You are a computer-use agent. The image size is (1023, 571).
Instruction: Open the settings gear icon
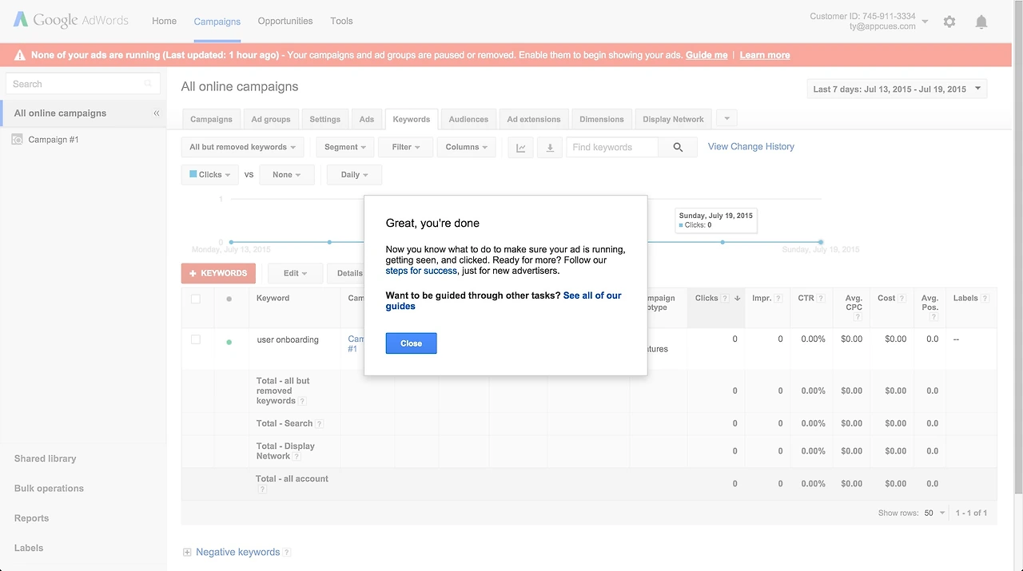pyautogui.click(x=949, y=22)
